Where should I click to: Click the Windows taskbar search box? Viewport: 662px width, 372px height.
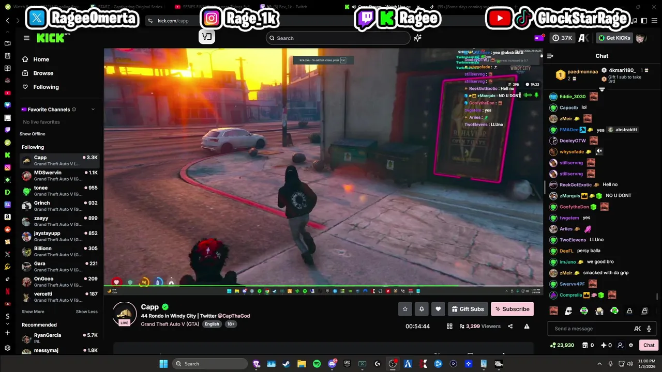tap(209, 364)
